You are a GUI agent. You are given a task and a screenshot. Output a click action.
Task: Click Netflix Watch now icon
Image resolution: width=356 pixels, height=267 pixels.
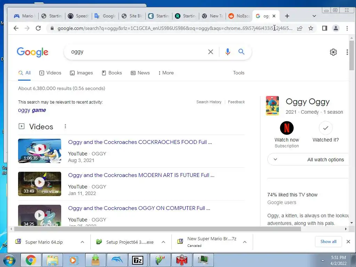(287, 128)
